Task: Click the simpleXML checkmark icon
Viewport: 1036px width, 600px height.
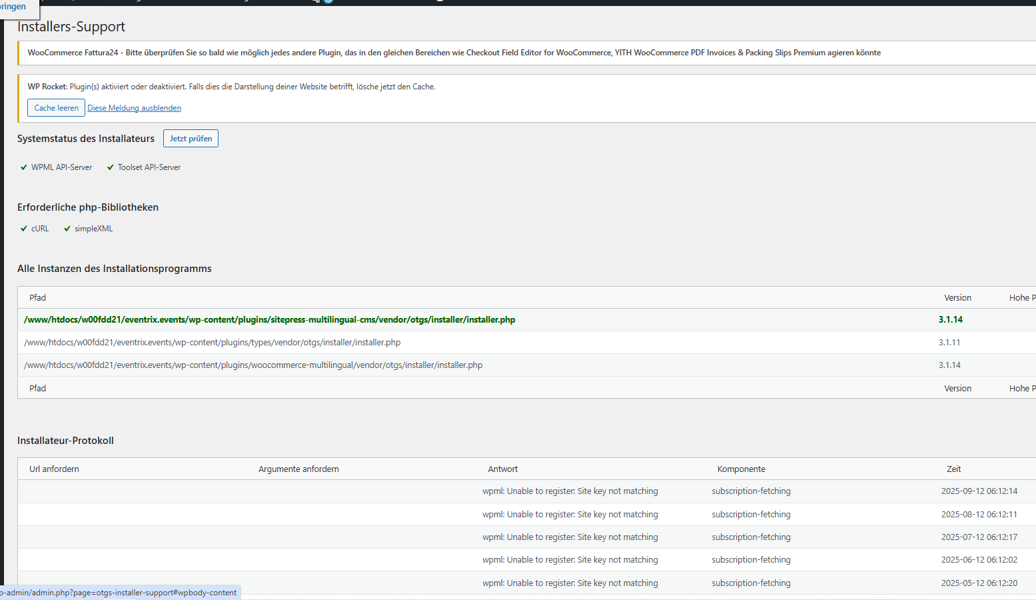Action: [67, 229]
